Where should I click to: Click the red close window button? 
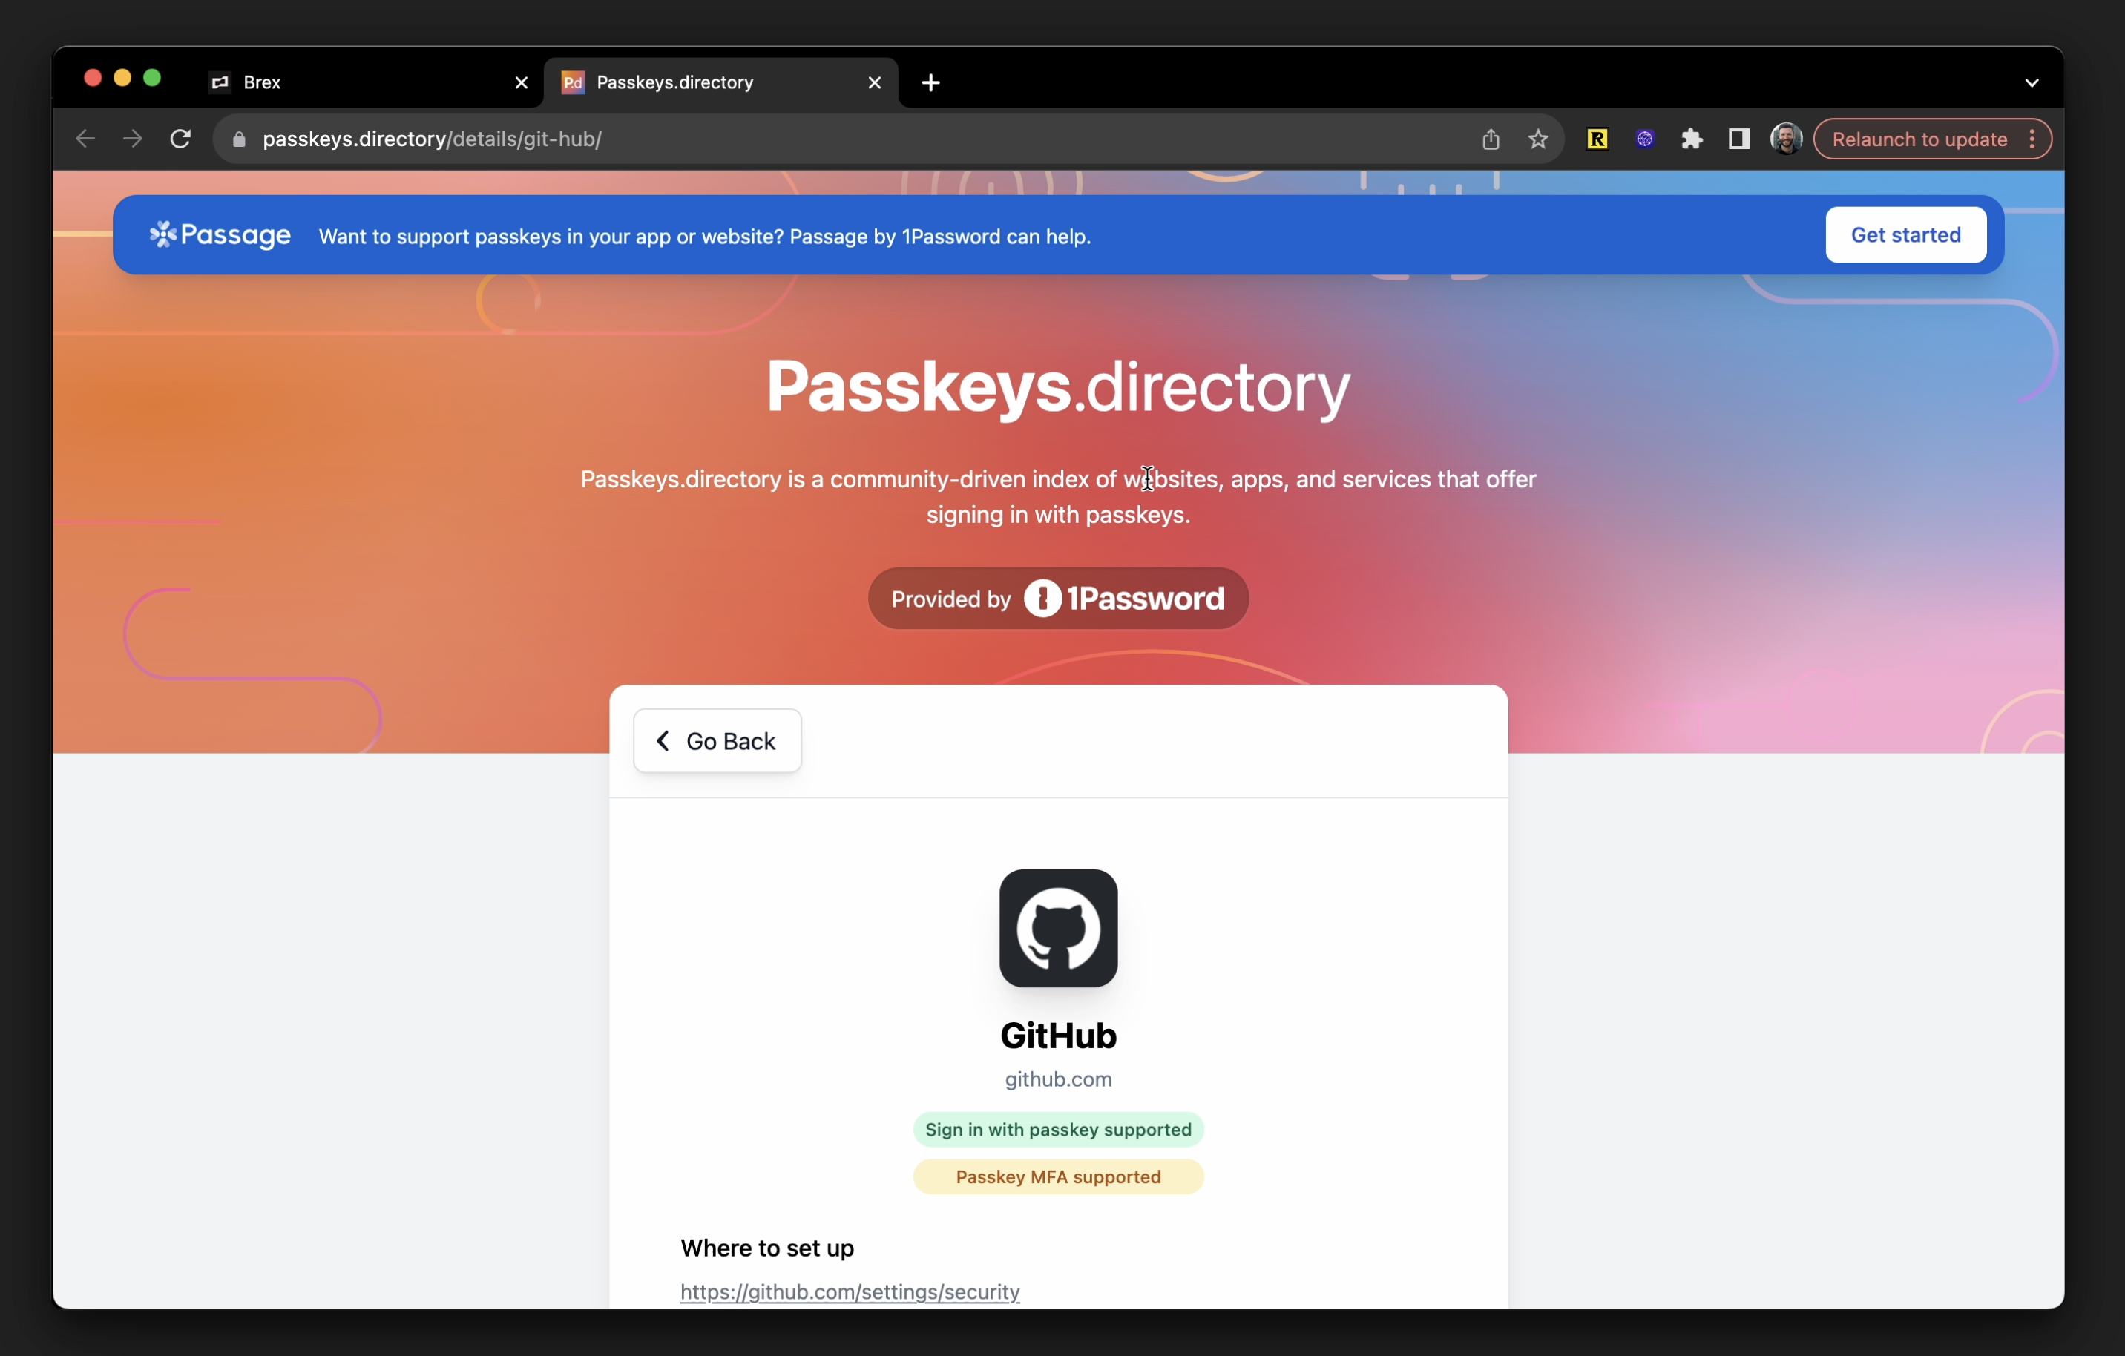(x=93, y=78)
